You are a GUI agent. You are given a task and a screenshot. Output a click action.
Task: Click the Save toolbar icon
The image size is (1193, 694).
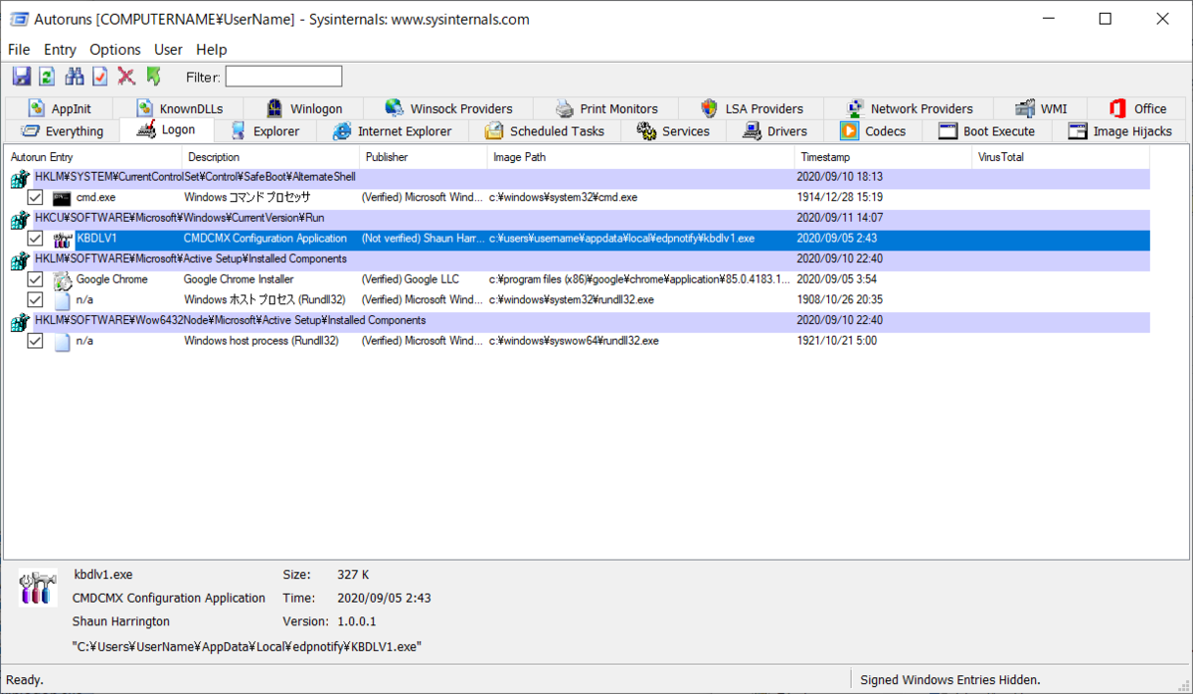tap(21, 77)
